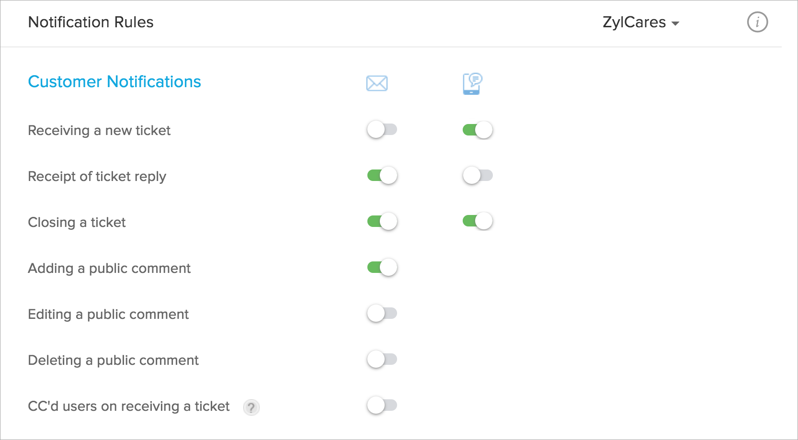
Task: Turn off SMS for Closing a ticket
Action: (x=478, y=222)
